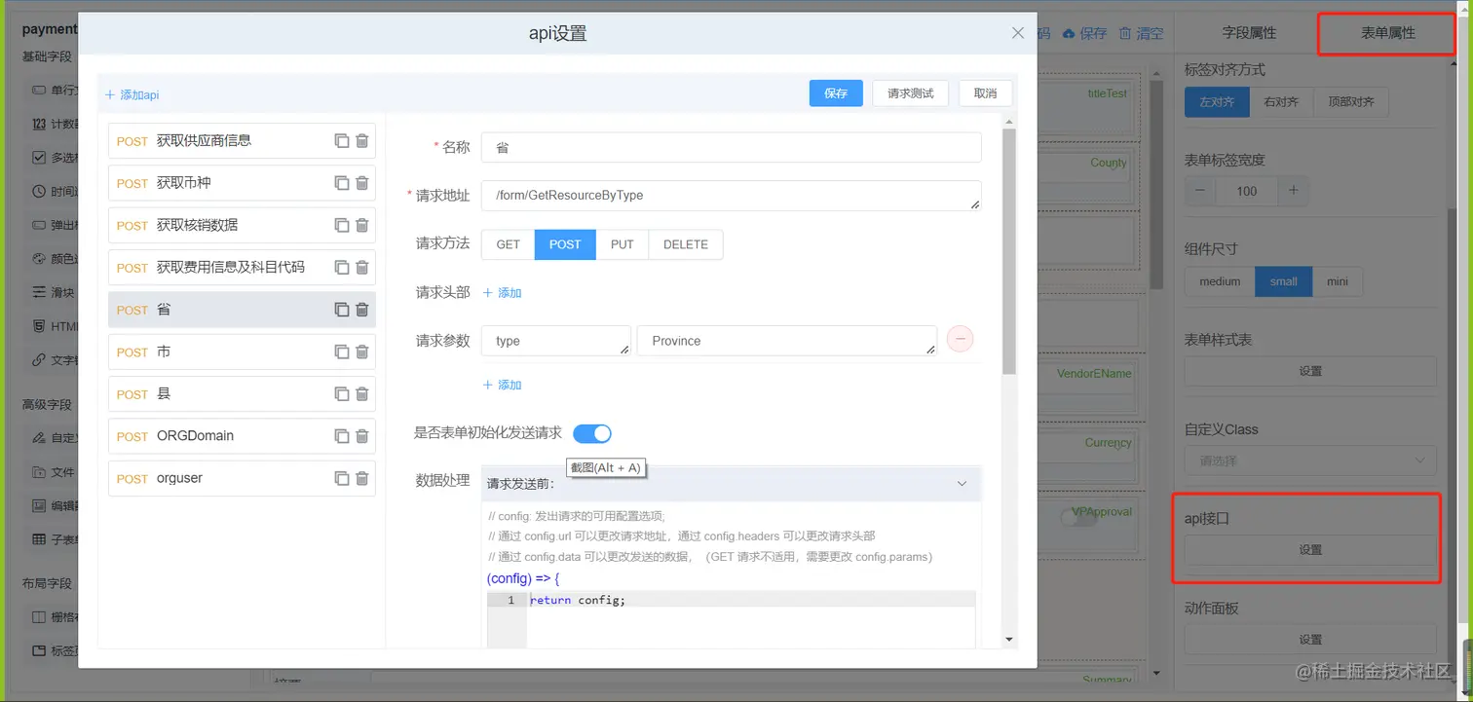This screenshot has width=1473, height=702.
Task: Open the 表单属性 tab
Action: pos(1384,32)
